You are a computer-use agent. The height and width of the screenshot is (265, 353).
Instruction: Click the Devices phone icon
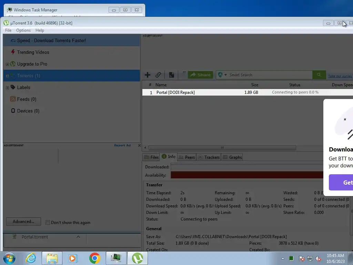13,111
